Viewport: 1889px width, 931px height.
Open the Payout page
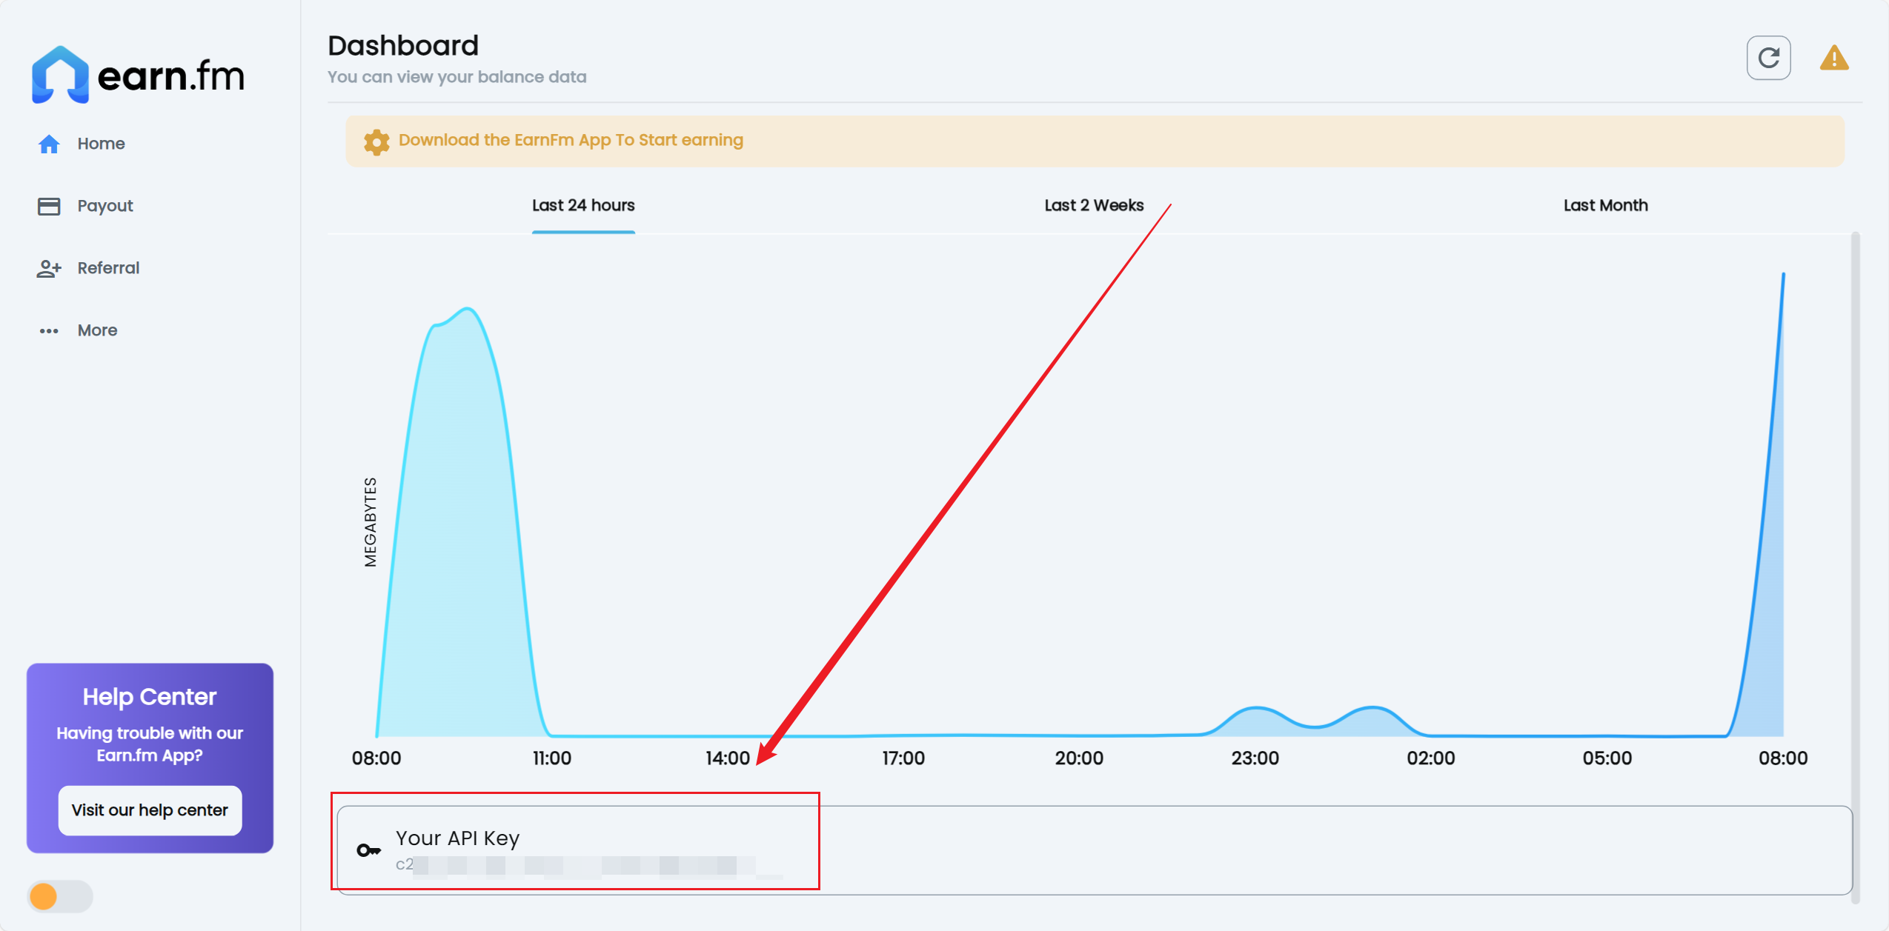click(x=105, y=206)
